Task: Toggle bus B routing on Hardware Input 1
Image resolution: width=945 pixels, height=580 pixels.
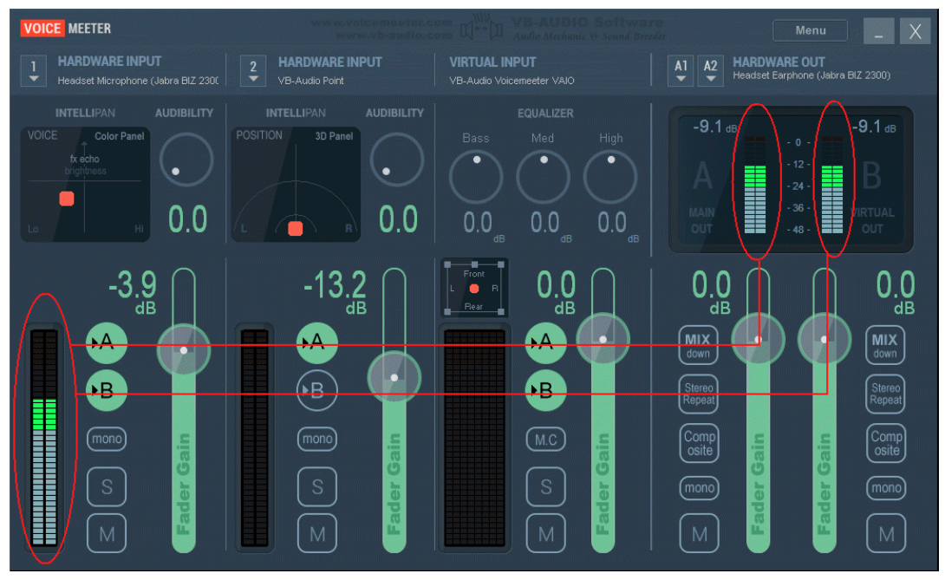Action: click(x=106, y=390)
